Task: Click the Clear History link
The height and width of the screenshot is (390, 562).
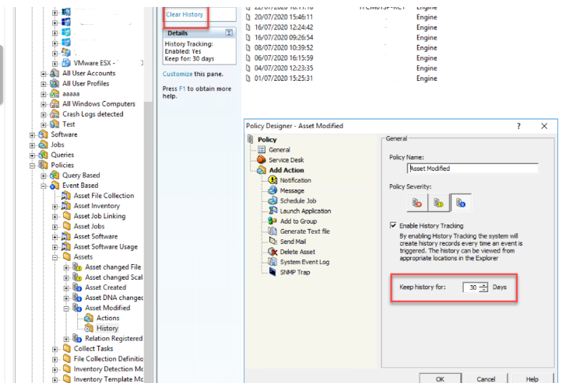Action: (x=184, y=15)
